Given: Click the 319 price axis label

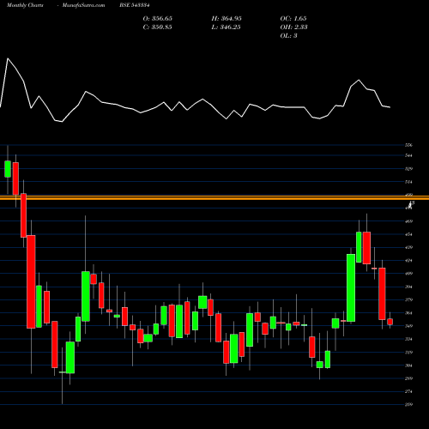Looking at the screenshot, I should (408, 352).
